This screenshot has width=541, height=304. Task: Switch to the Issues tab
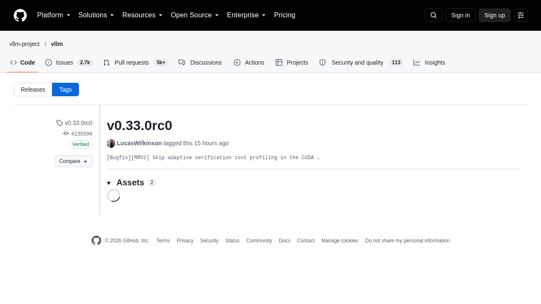pos(69,62)
